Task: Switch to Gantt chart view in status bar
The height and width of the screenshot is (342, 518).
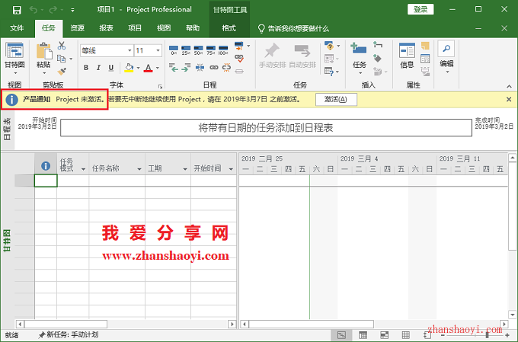Action: coord(341,335)
